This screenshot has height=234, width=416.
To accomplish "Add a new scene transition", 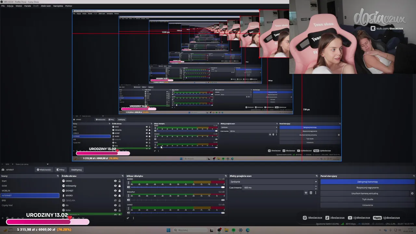I will [306, 193].
